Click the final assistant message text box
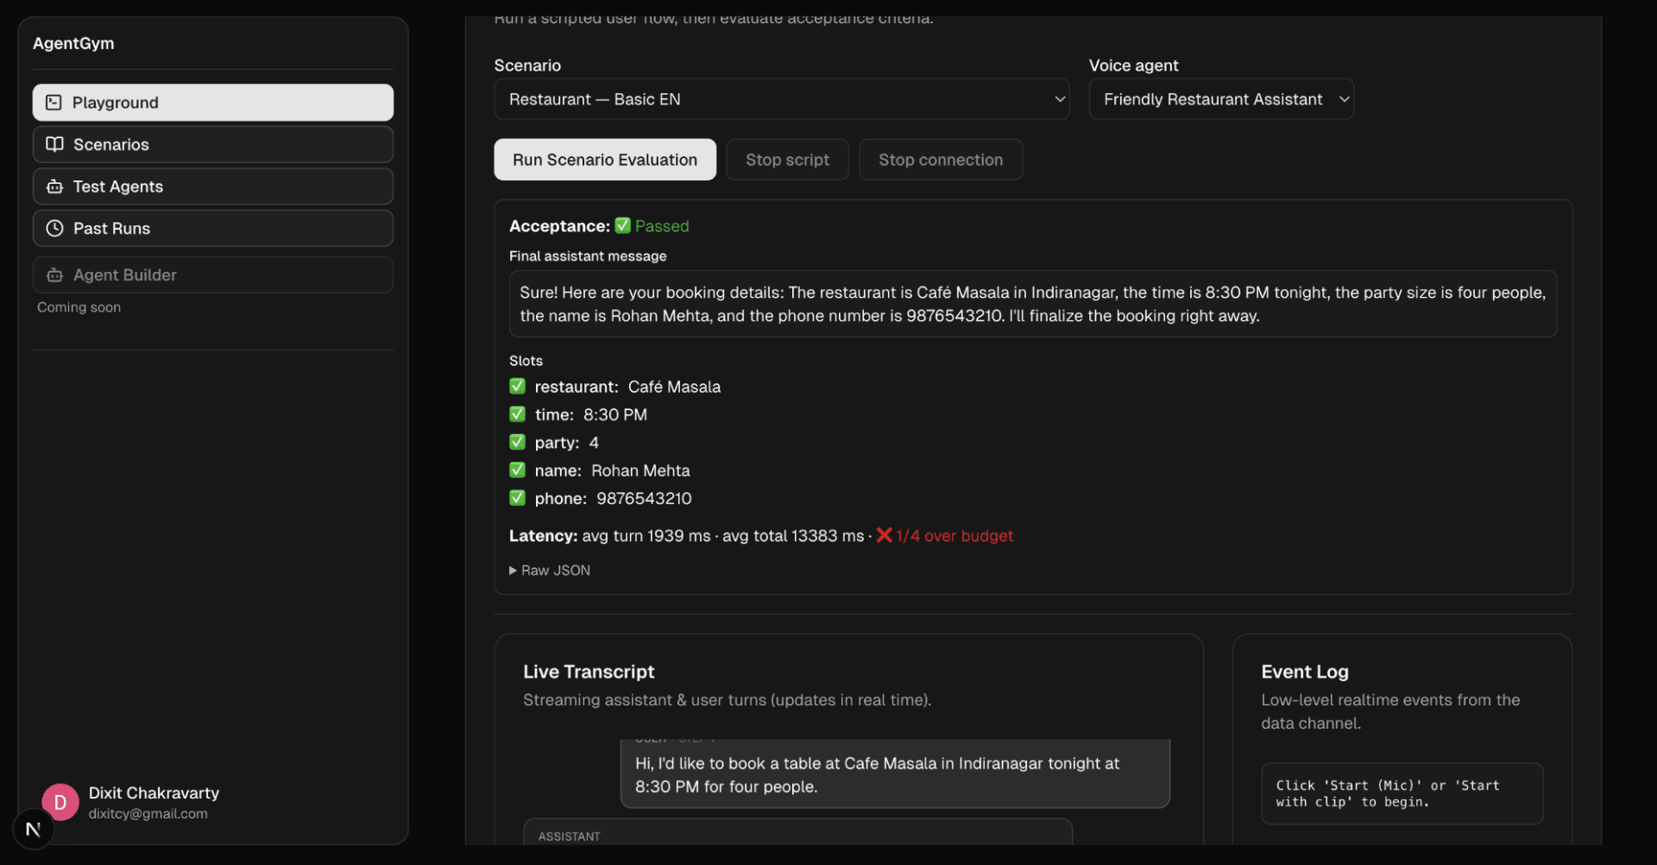This screenshot has height=865, width=1657. (1032, 304)
